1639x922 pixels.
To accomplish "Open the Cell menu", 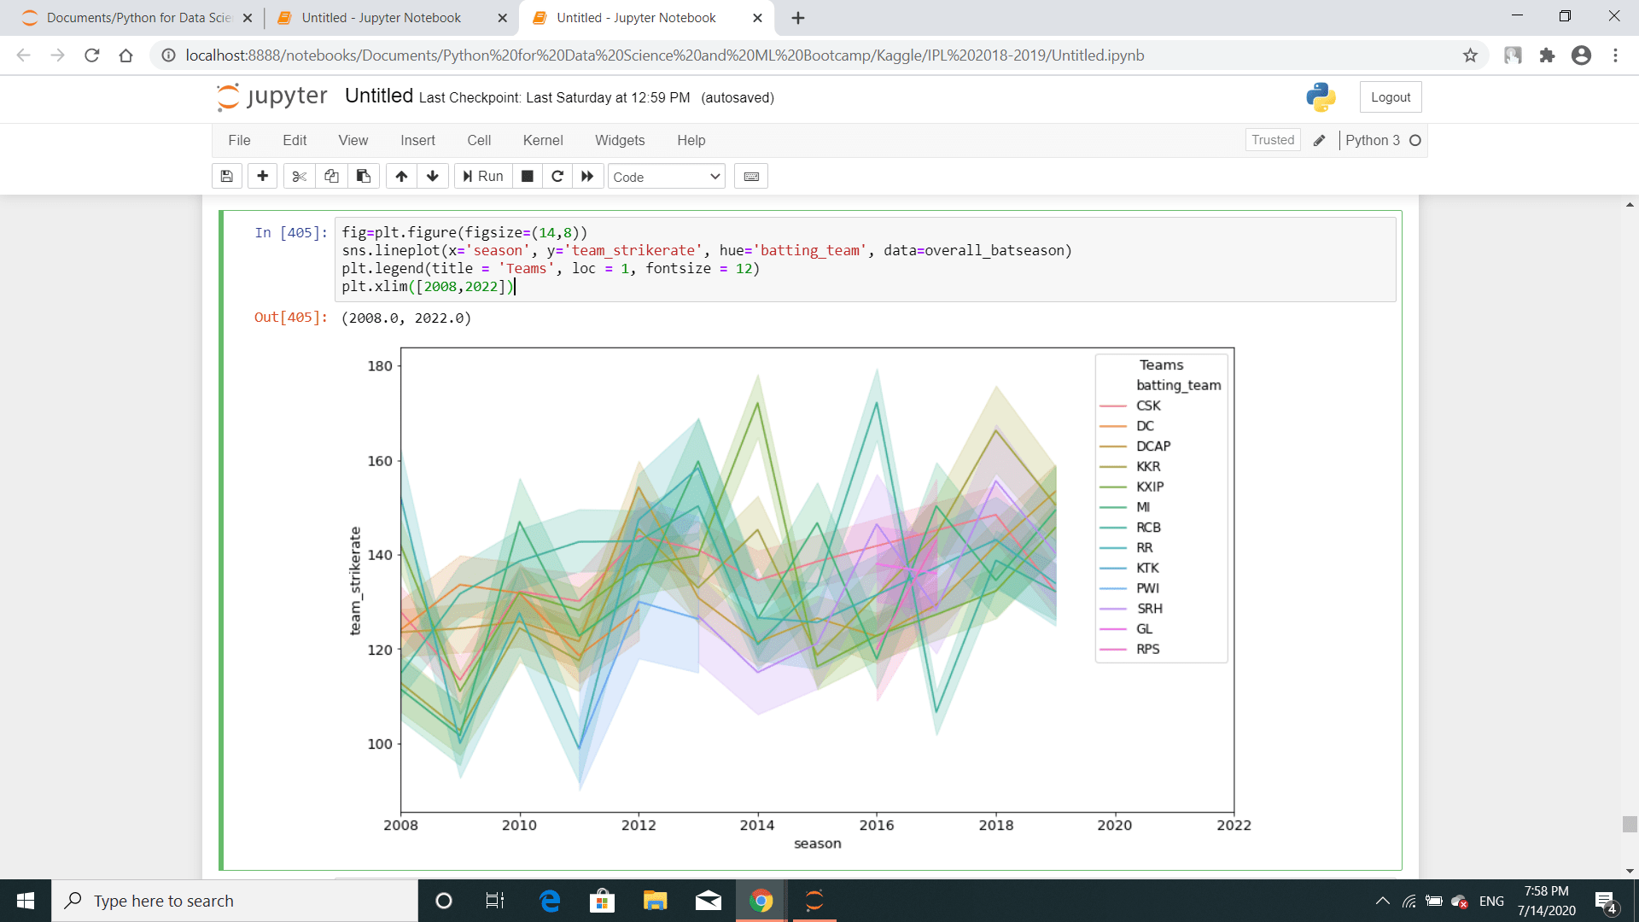I will 479,140.
